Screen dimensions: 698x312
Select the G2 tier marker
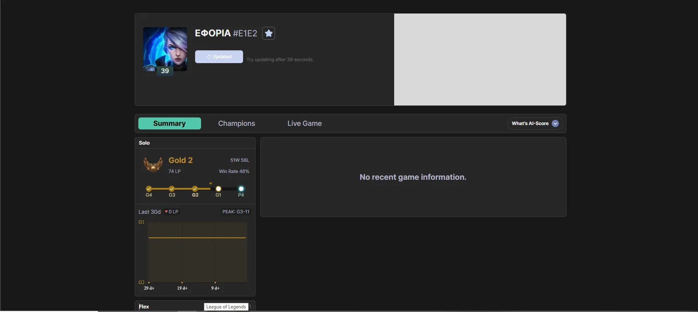[195, 189]
